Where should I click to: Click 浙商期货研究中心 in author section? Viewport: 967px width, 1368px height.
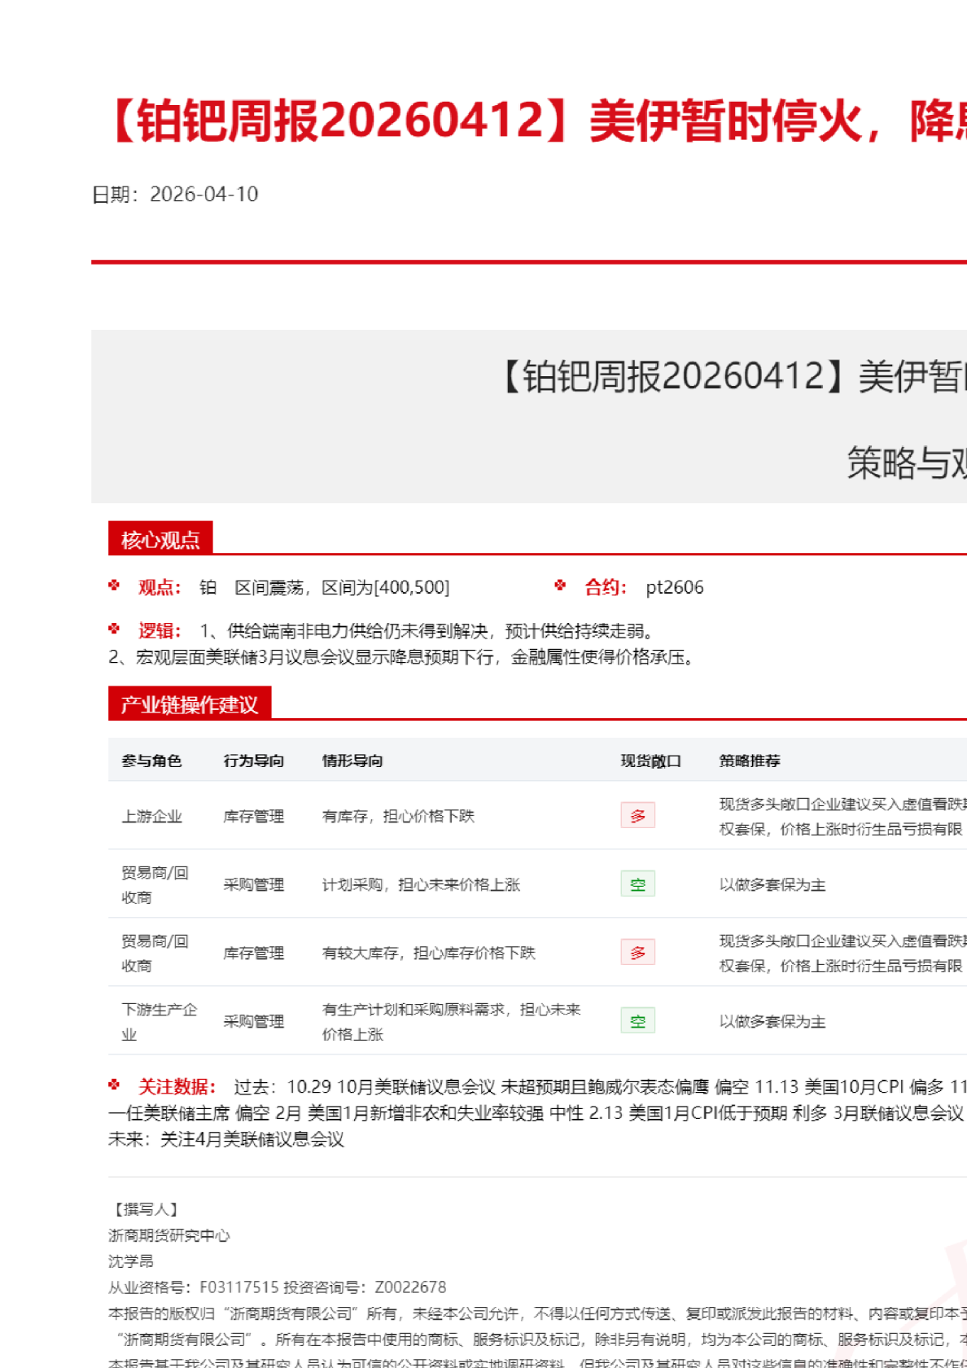[169, 1235]
